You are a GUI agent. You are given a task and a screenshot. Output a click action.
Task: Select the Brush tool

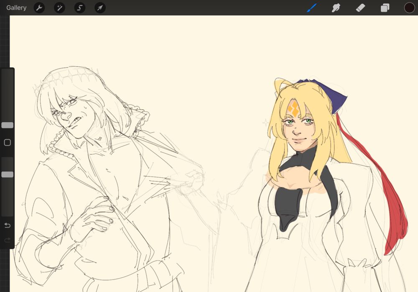click(x=311, y=8)
